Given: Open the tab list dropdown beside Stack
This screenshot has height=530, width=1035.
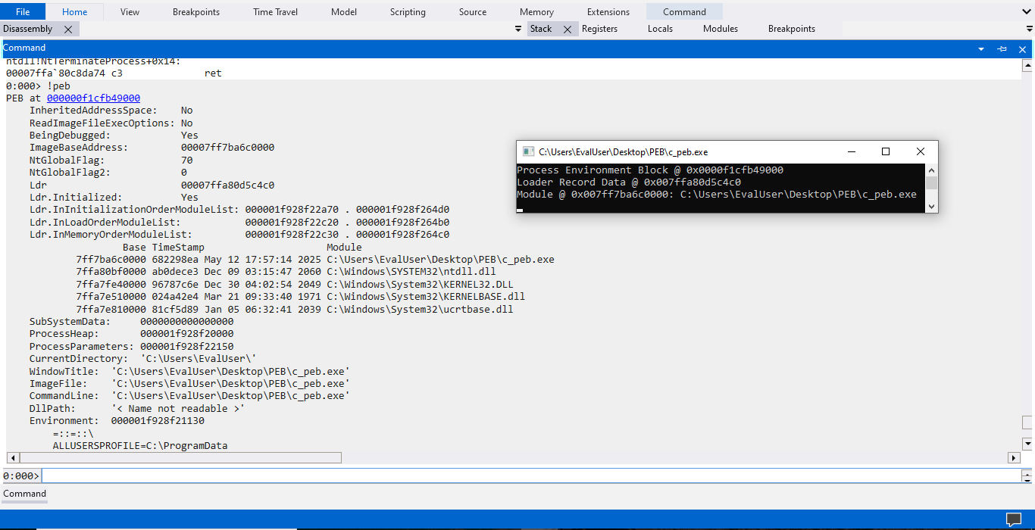Looking at the screenshot, I should (518, 29).
